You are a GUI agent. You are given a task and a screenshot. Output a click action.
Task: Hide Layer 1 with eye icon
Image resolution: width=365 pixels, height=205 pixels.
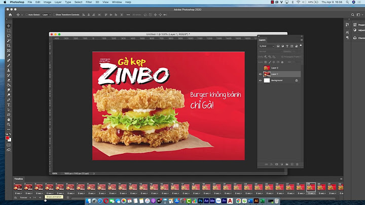point(260,74)
